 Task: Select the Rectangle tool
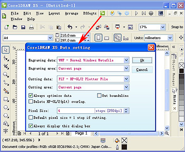tap(6, 99)
